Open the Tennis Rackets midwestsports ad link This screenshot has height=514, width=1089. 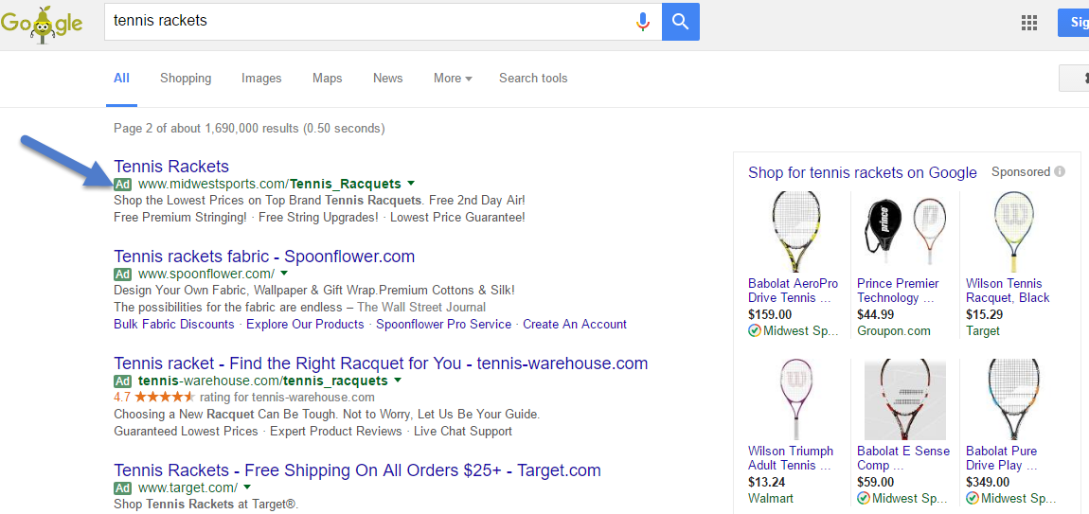171,167
